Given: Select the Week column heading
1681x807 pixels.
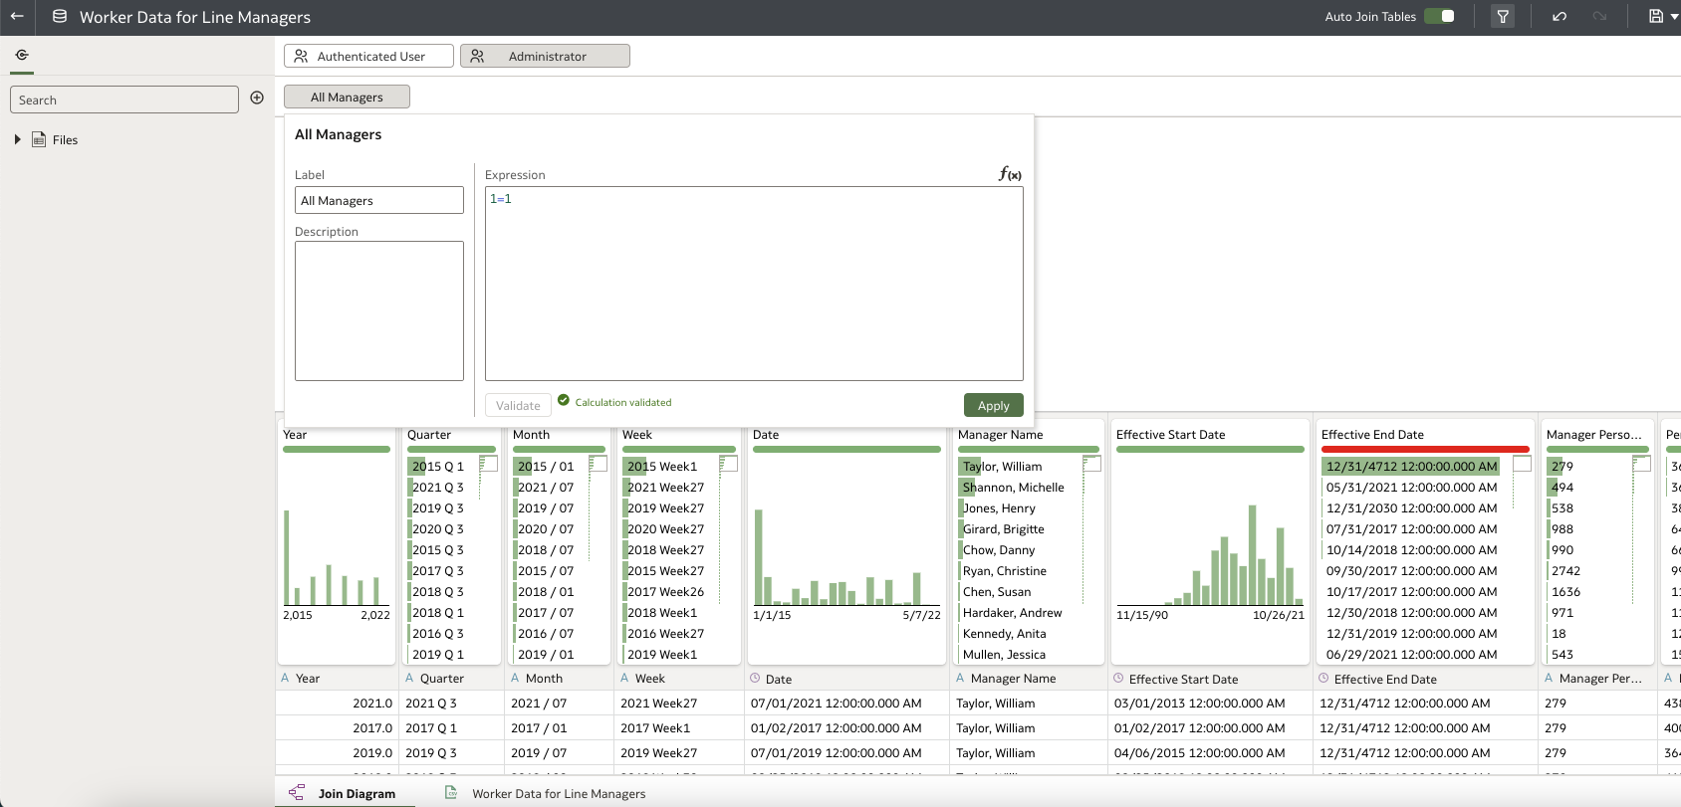Looking at the screenshot, I should point(637,435).
